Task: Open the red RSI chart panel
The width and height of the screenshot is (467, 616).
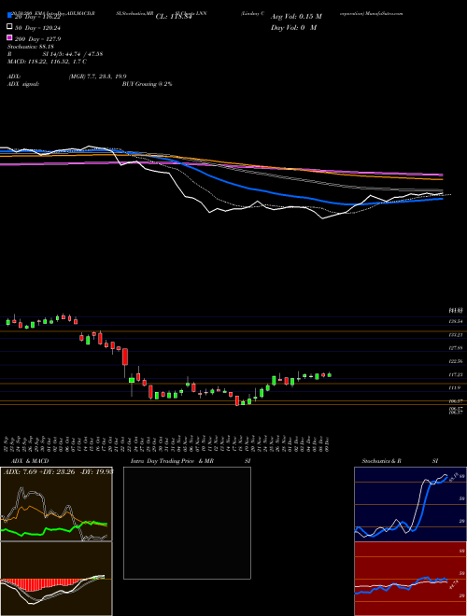Action: pos(410,579)
